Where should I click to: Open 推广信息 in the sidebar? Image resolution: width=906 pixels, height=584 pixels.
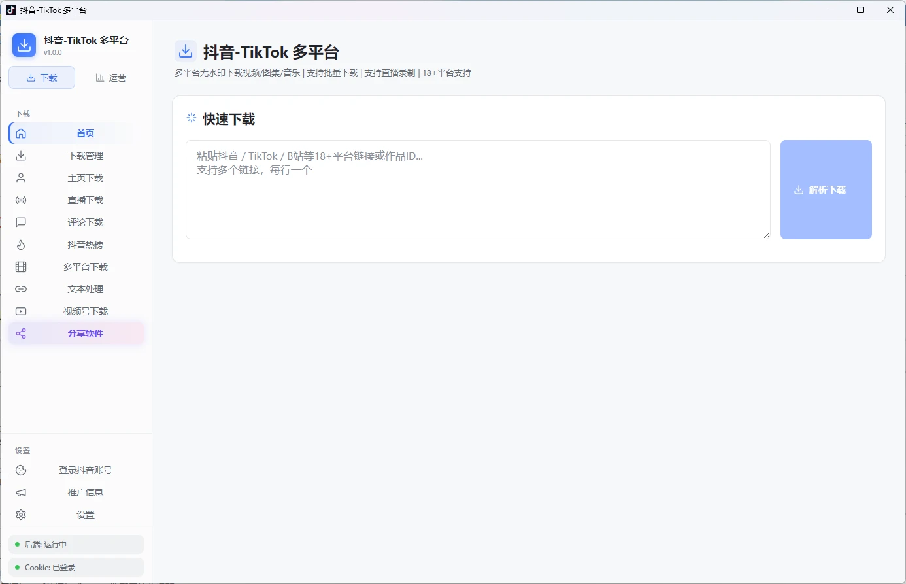(x=76, y=492)
